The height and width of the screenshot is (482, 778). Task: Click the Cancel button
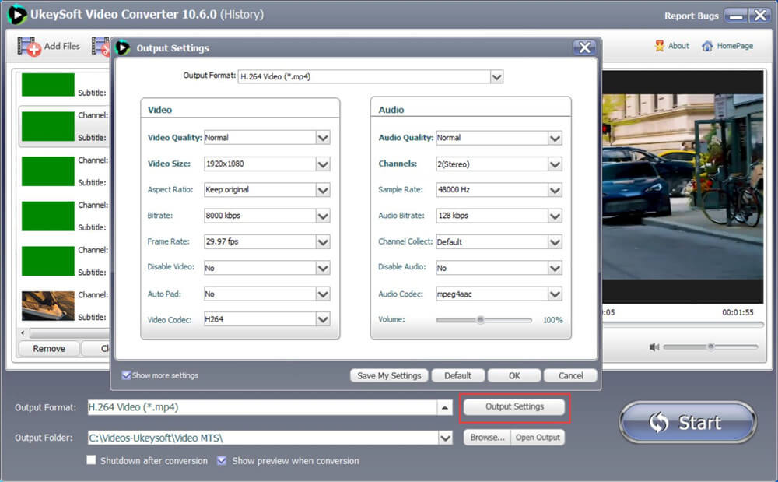pyautogui.click(x=570, y=375)
